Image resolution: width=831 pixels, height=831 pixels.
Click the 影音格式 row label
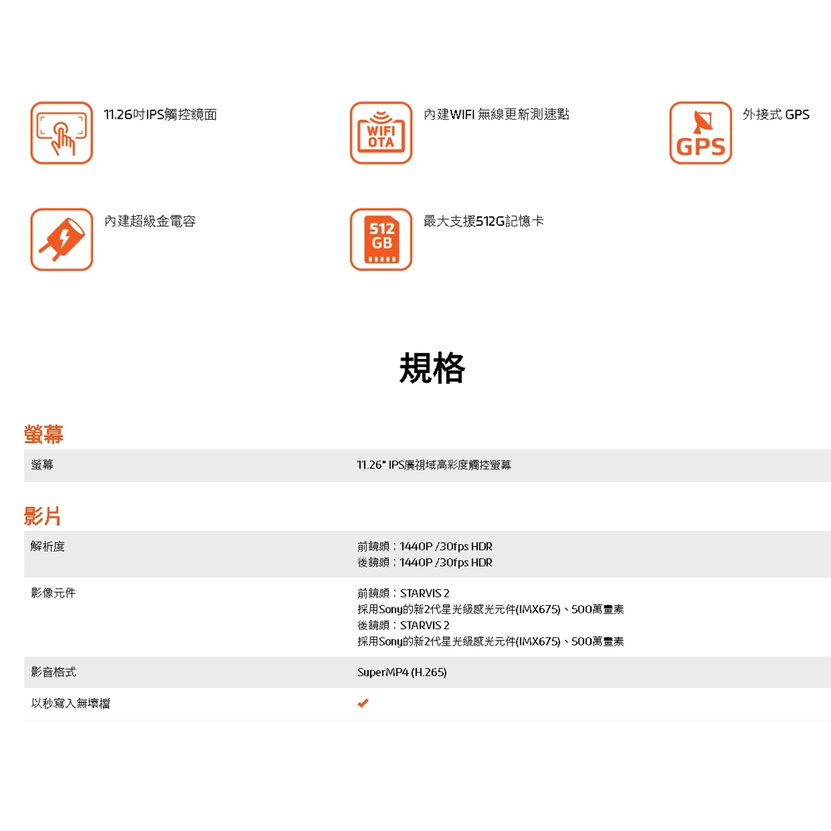[53, 671]
